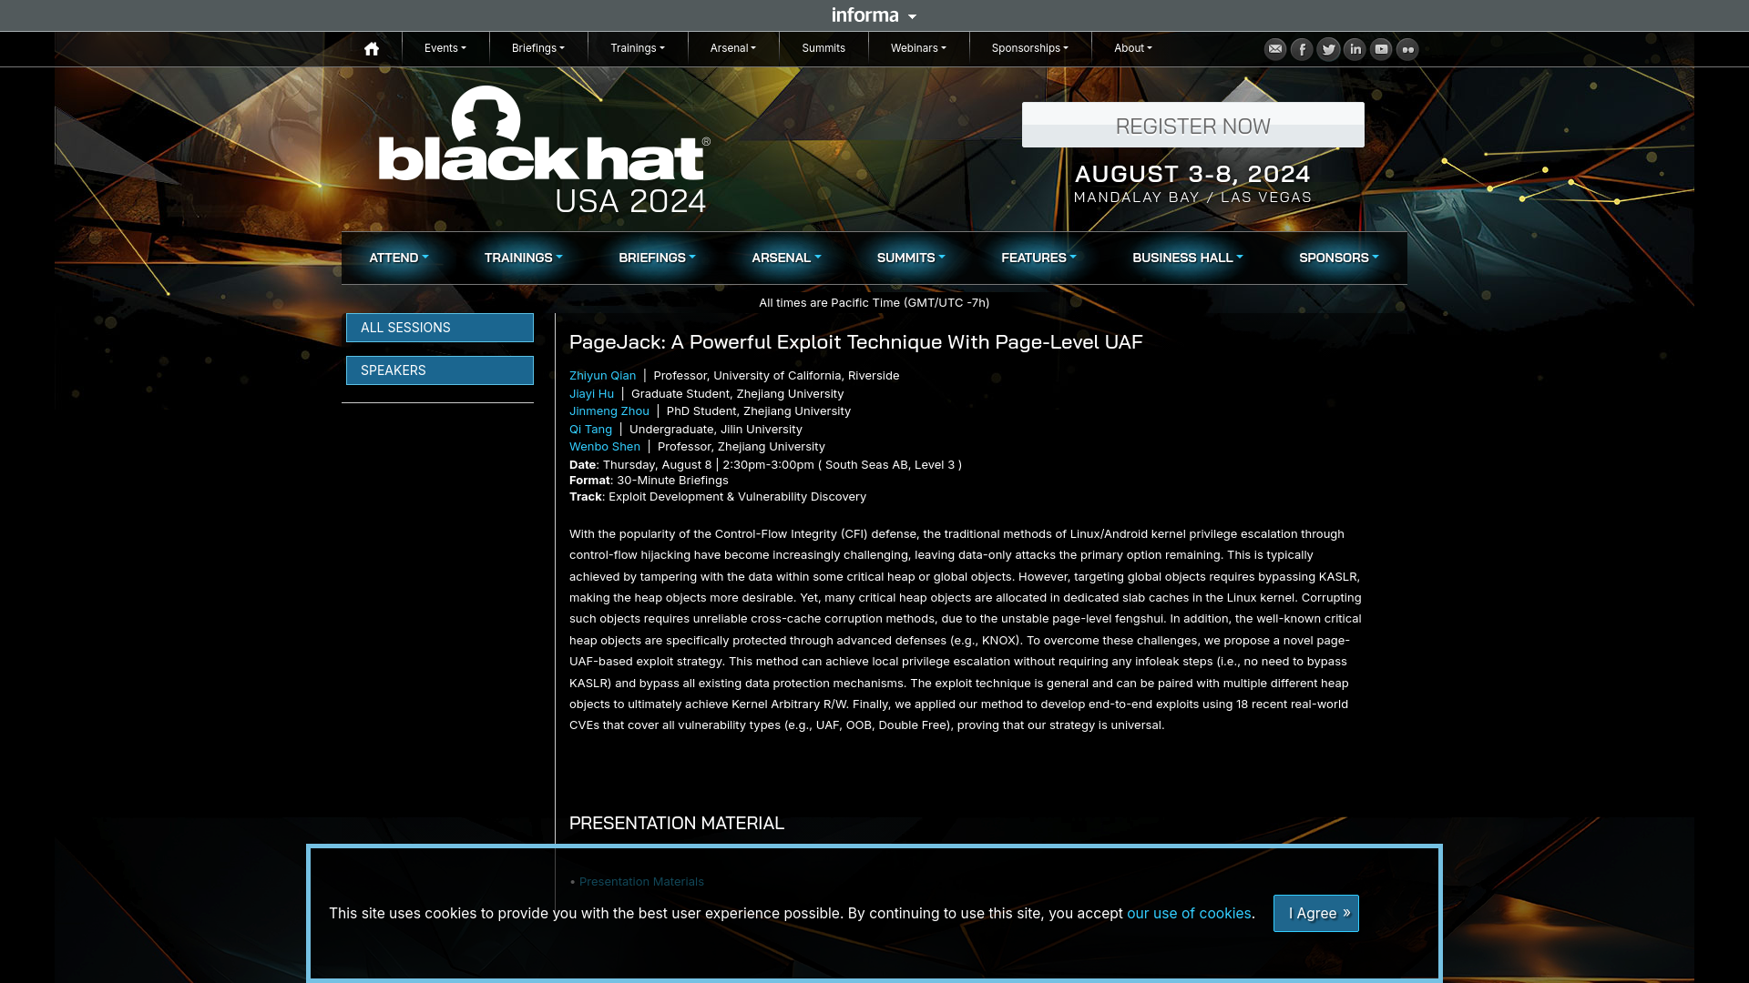Click the 'Date: Thursday, August 8' line

[765, 465]
